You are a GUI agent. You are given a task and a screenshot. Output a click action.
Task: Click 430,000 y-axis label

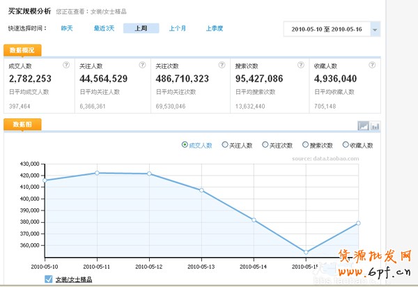click(x=29, y=164)
